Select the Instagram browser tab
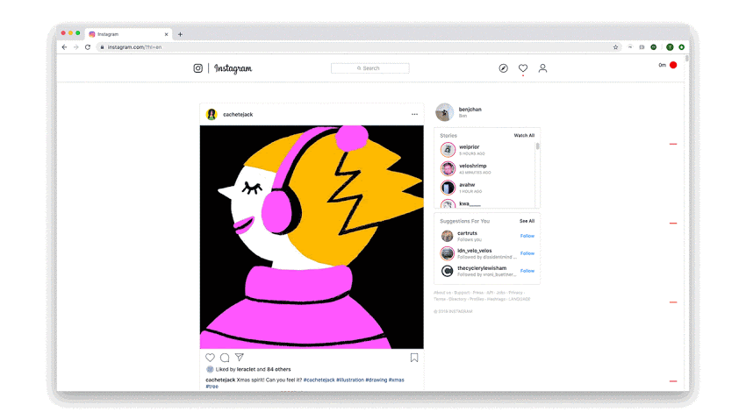 [x=128, y=34]
